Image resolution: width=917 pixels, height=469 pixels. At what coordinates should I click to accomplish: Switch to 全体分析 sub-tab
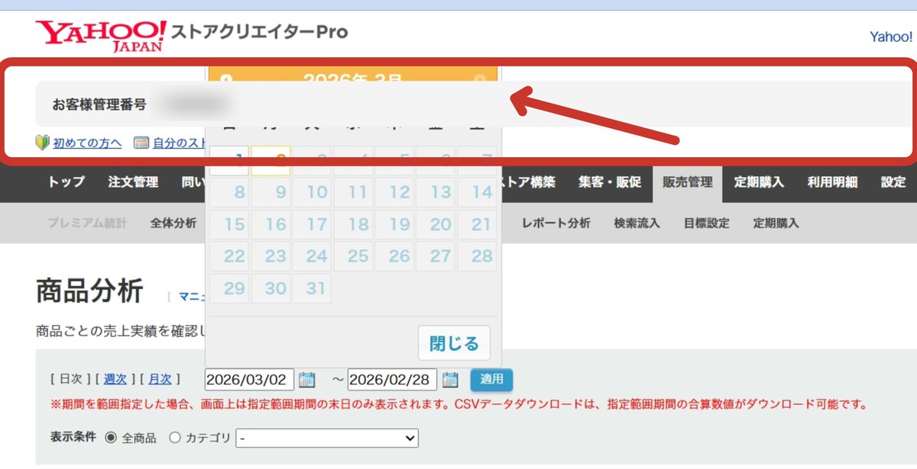tap(173, 223)
